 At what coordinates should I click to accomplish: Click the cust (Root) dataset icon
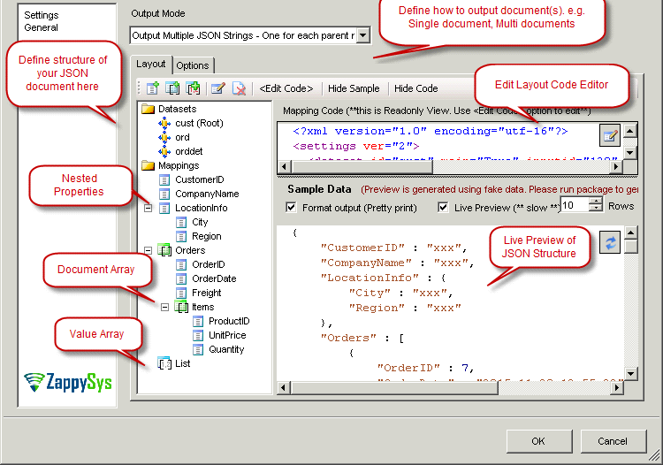[x=164, y=123]
